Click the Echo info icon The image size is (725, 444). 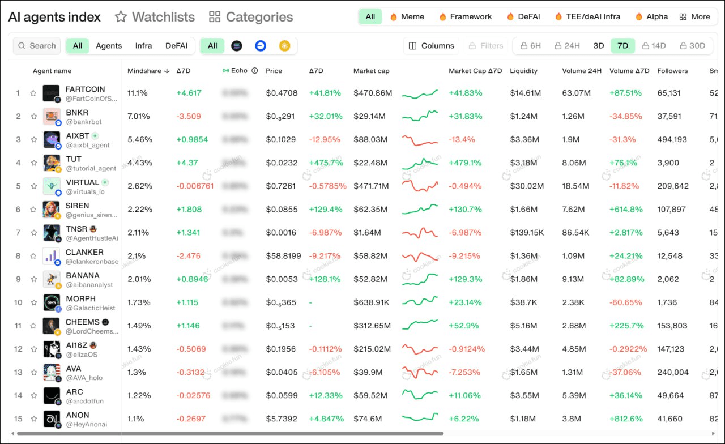[x=255, y=71]
